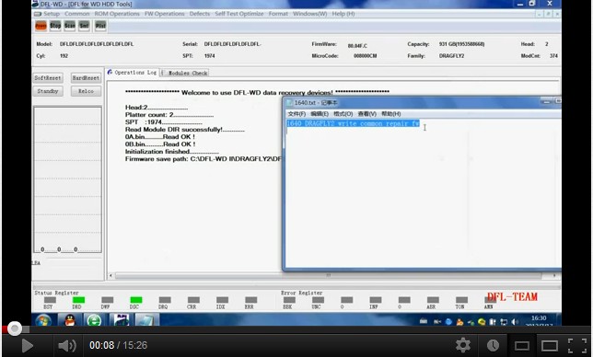Click the taskbar volume tray icon

(x=515, y=322)
